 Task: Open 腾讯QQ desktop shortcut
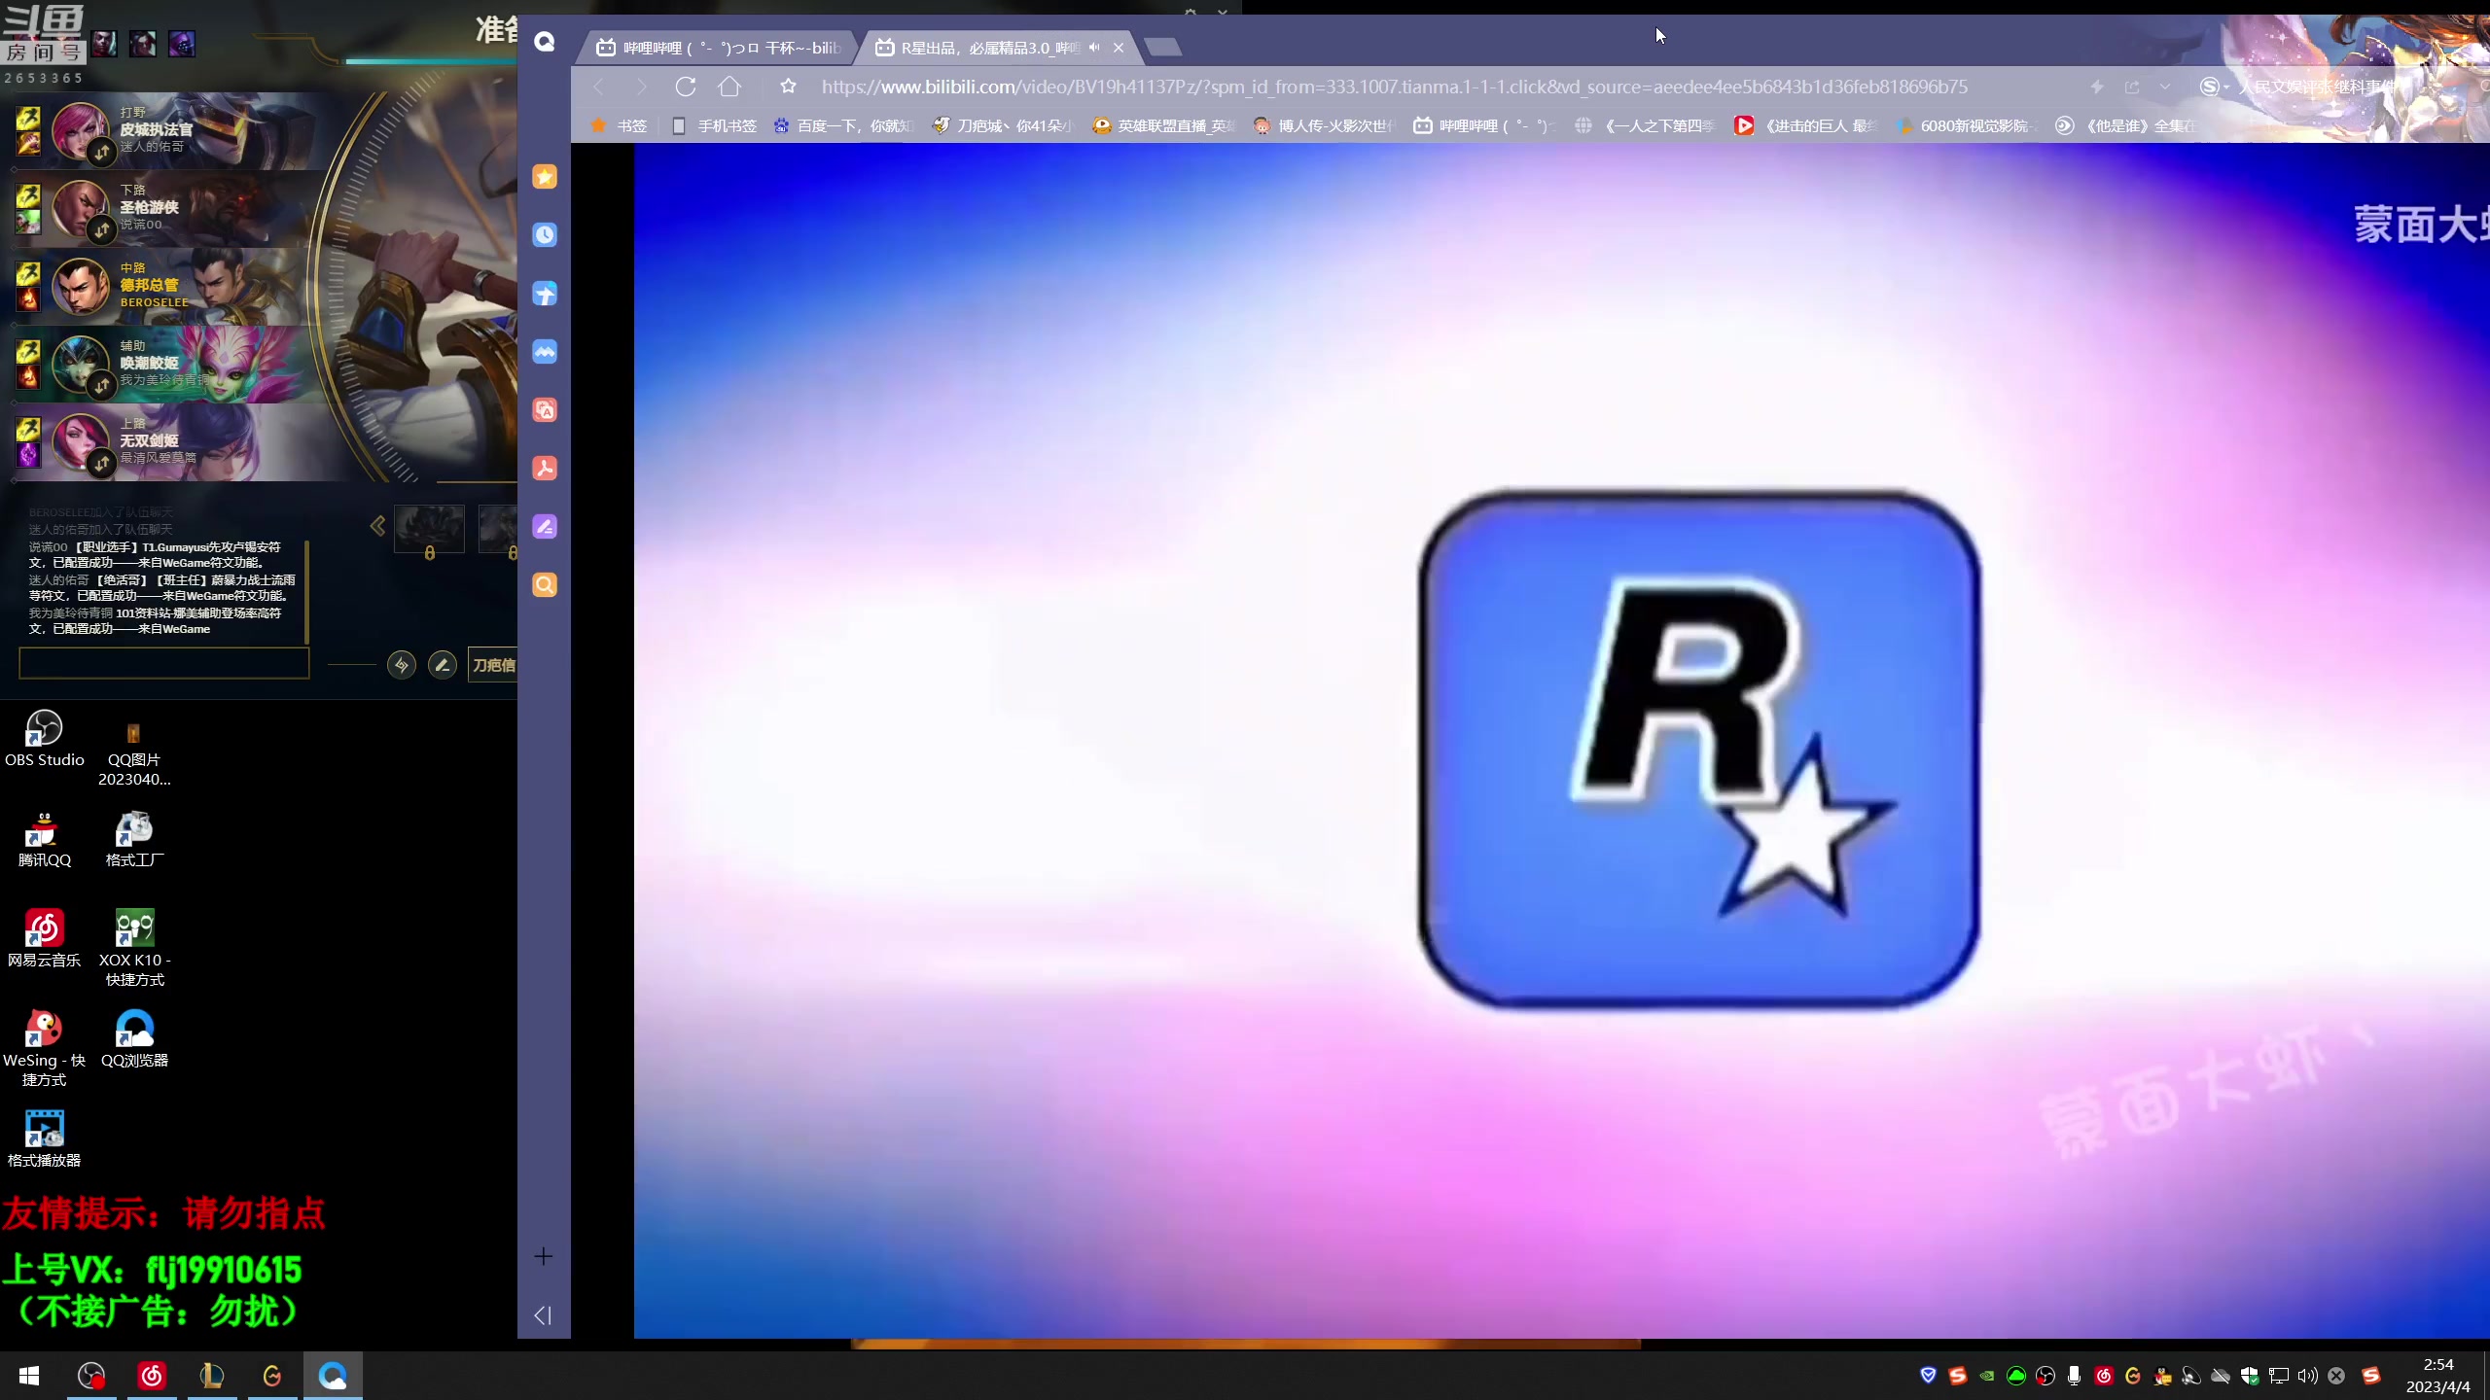pos(45,840)
